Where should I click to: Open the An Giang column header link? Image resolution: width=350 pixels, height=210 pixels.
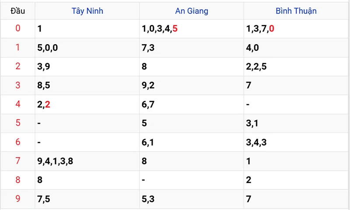click(192, 11)
